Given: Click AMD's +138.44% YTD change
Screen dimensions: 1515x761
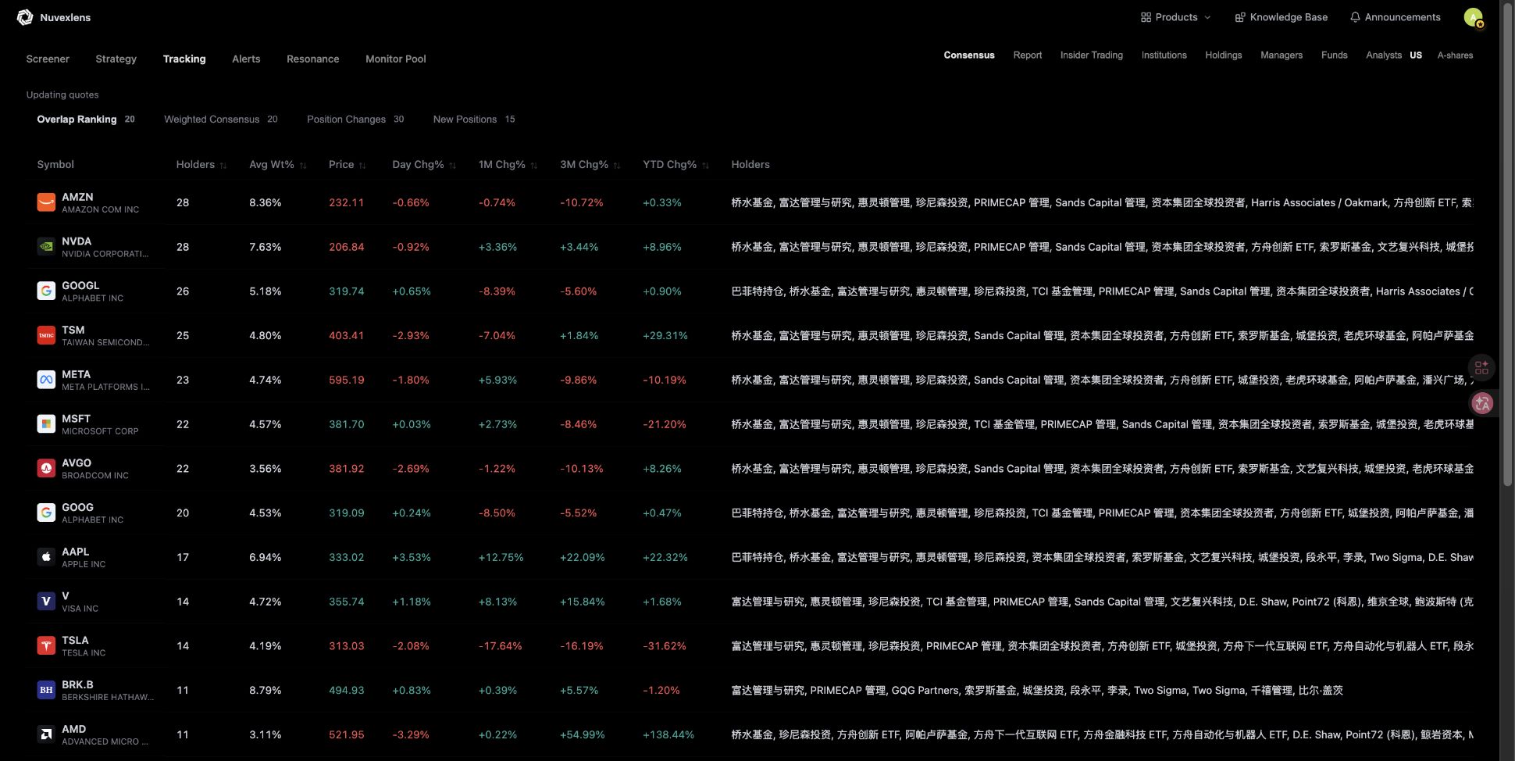Looking at the screenshot, I should pos(668,734).
